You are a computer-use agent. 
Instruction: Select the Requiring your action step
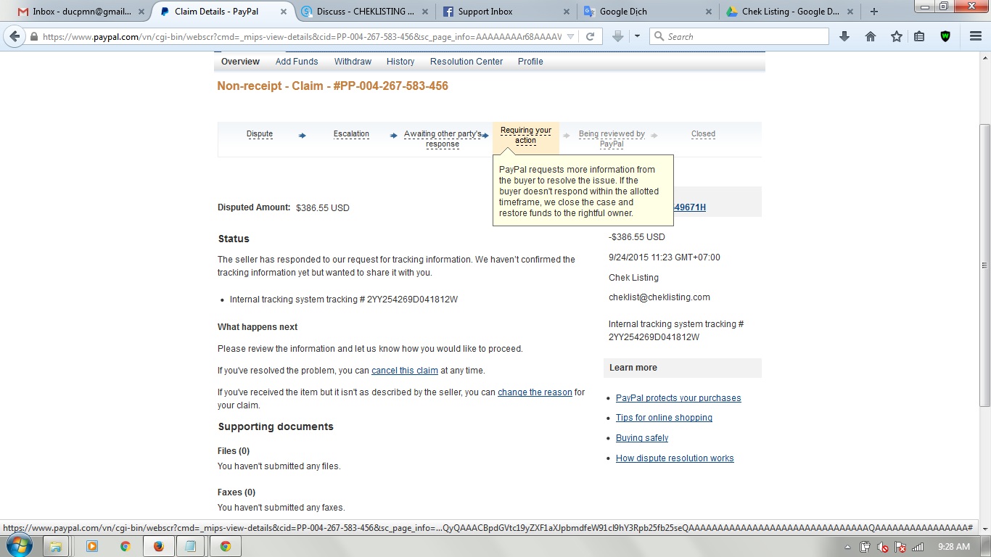526,136
